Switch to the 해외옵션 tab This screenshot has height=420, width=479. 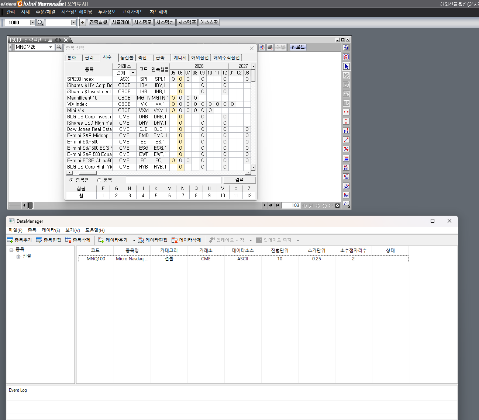tap(200, 58)
